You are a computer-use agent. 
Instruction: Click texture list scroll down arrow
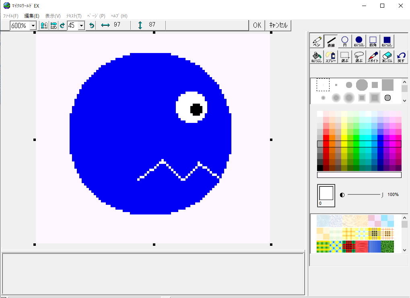404,250
